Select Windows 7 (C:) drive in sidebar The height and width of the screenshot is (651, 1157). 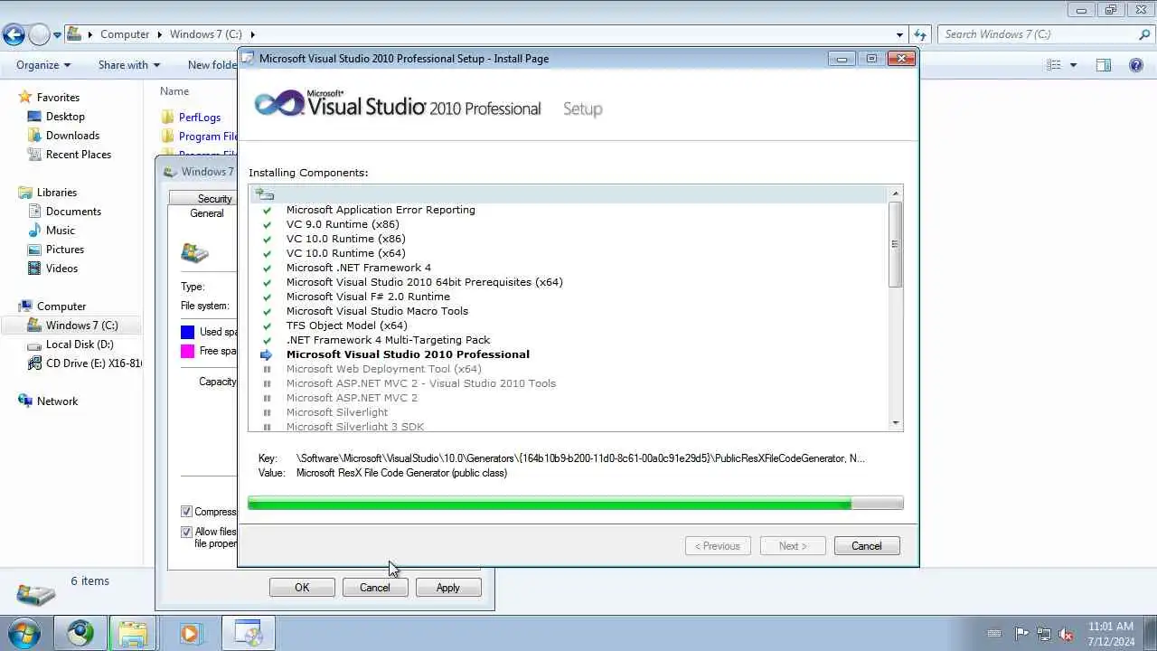[x=81, y=325]
